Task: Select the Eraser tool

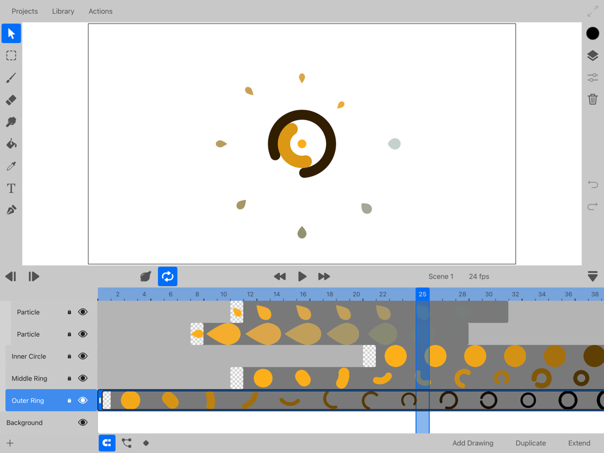Action: [x=11, y=100]
